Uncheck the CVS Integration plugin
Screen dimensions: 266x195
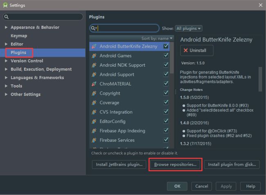[166, 111]
